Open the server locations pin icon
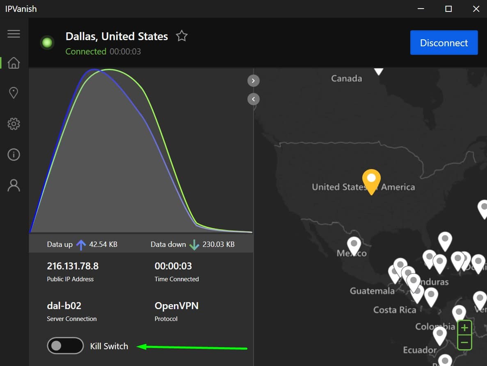Image resolution: width=487 pixels, height=366 pixels. point(14,93)
